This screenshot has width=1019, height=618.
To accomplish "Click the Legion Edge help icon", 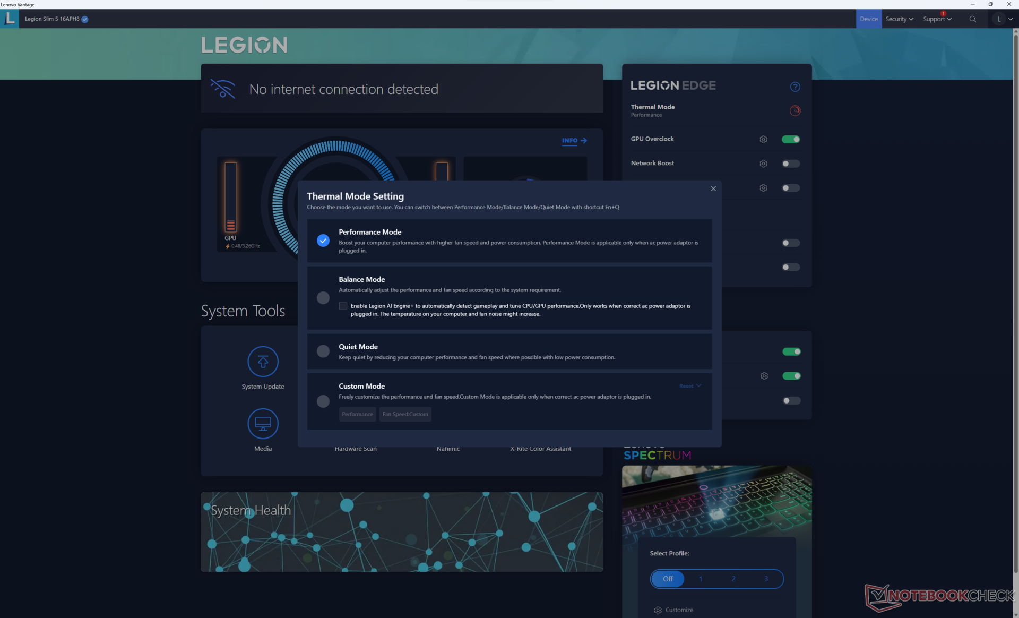I will point(795,87).
